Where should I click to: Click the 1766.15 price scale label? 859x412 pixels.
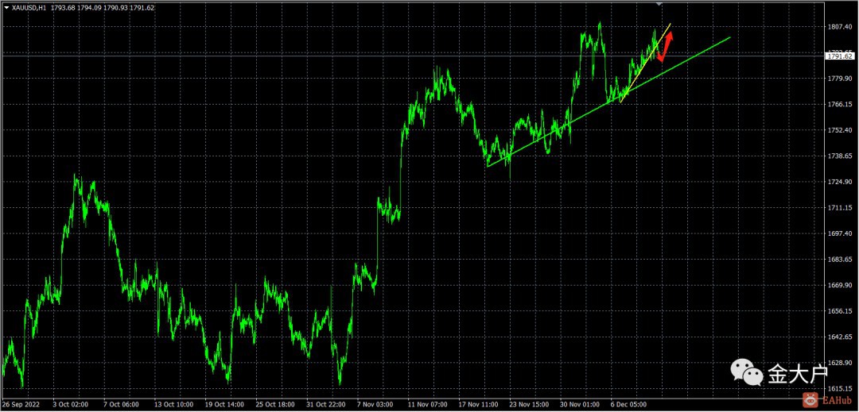[x=839, y=104]
